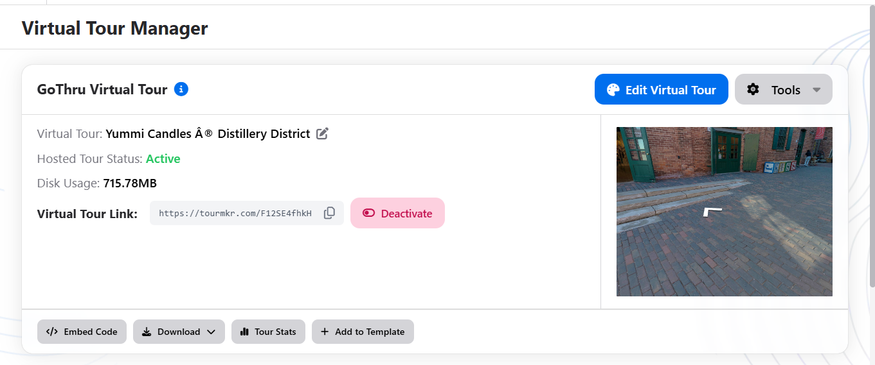Click the bar chart icon on Tour Stats

(x=244, y=332)
